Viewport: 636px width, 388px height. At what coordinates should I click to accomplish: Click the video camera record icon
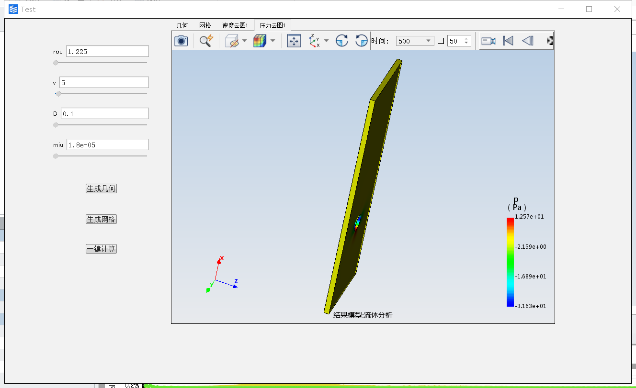(x=488, y=41)
